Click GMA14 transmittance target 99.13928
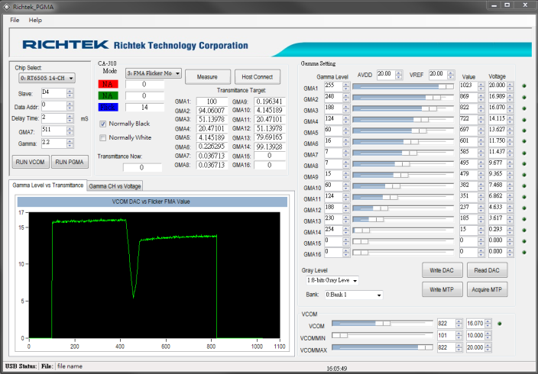 click(x=270, y=147)
